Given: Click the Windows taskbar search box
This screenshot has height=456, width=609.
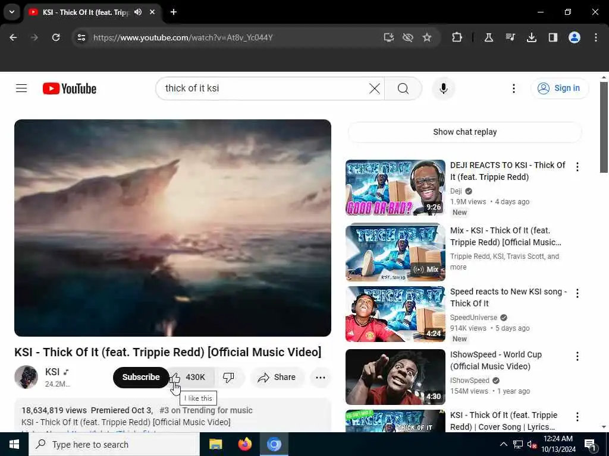Looking at the screenshot, I should coord(114,444).
